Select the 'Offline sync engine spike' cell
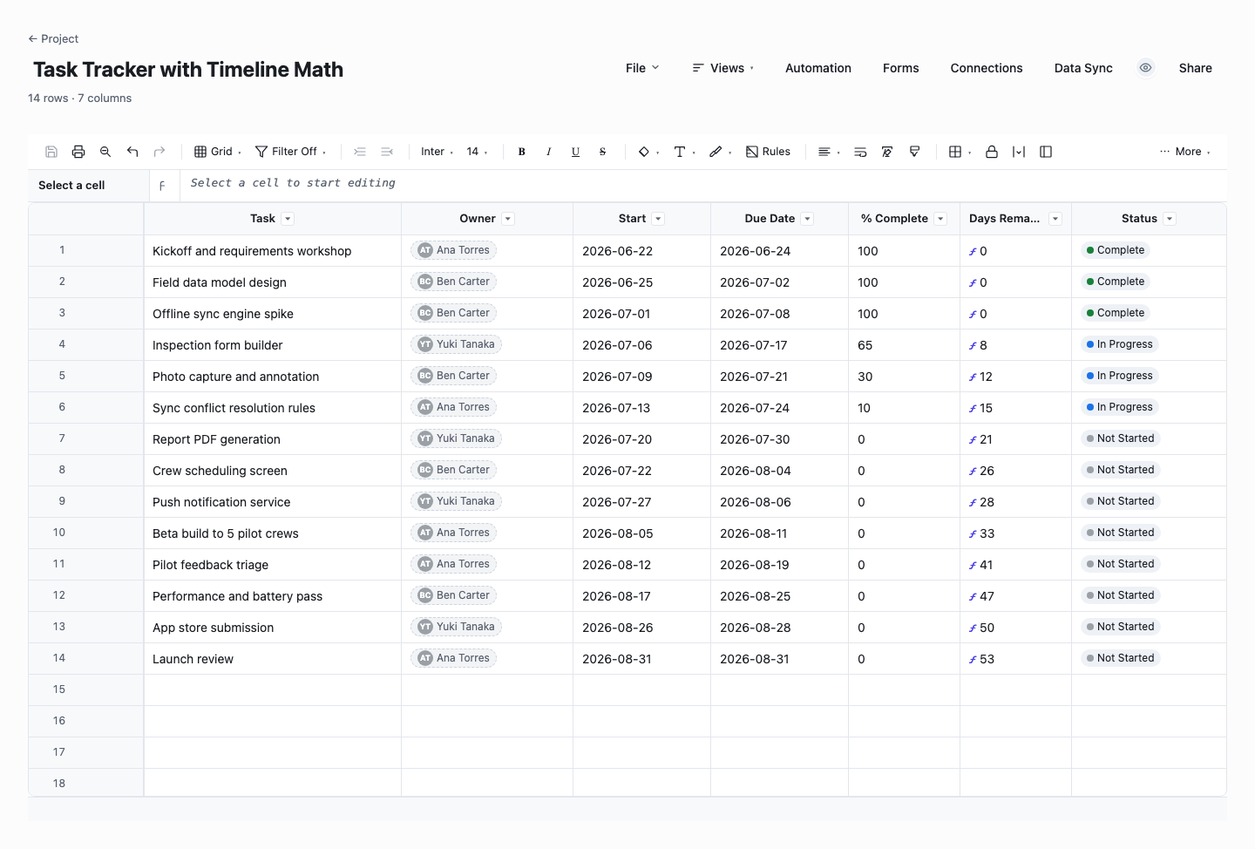1255x849 pixels. click(273, 314)
